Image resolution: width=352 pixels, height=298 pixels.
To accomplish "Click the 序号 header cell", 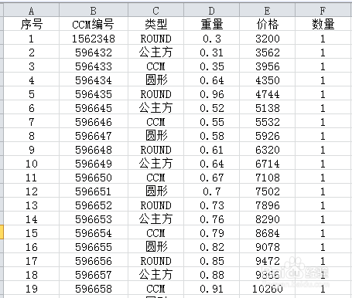I will coord(32,24).
